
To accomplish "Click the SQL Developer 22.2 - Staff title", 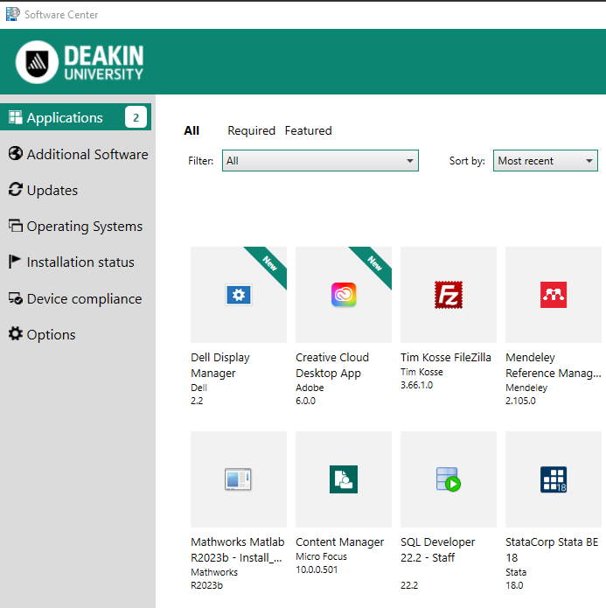I will pos(438,550).
